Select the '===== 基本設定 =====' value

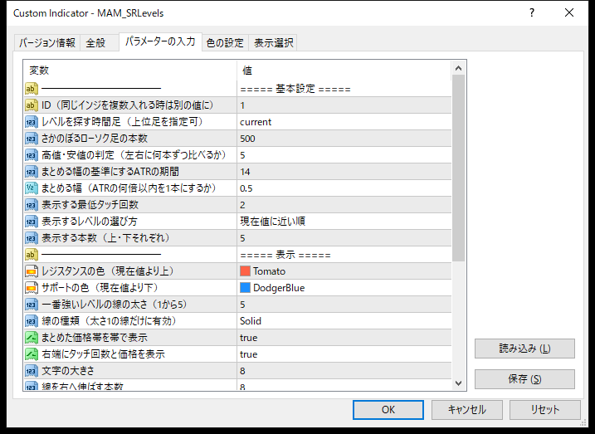pyautogui.click(x=295, y=89)
